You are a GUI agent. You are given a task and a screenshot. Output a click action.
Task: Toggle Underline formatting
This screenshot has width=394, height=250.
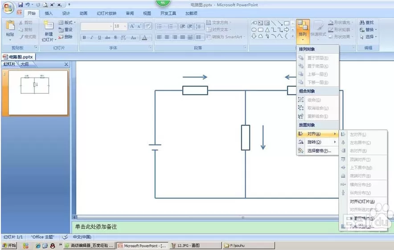click(99, 37)
